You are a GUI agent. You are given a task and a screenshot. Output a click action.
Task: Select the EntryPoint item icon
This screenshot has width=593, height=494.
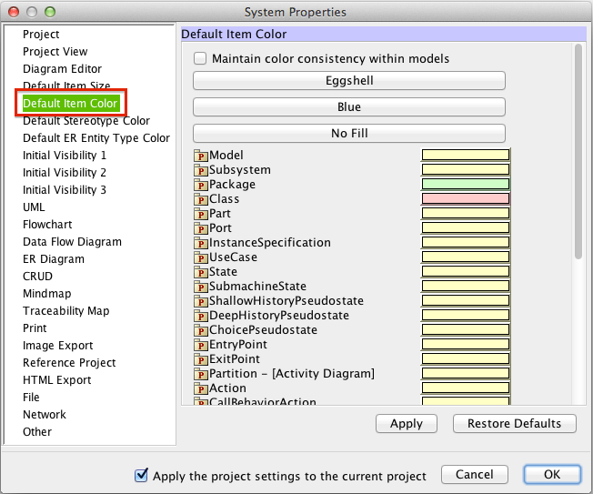pos(201,345)
